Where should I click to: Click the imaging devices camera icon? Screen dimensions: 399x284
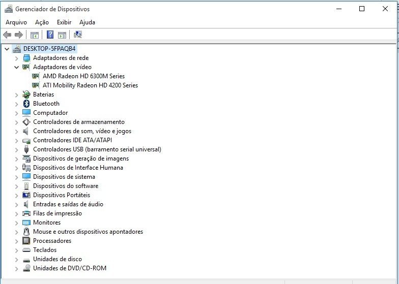click(x=26, y=159)
